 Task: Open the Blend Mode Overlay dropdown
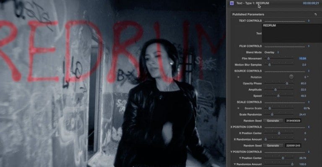click(272, 52)
